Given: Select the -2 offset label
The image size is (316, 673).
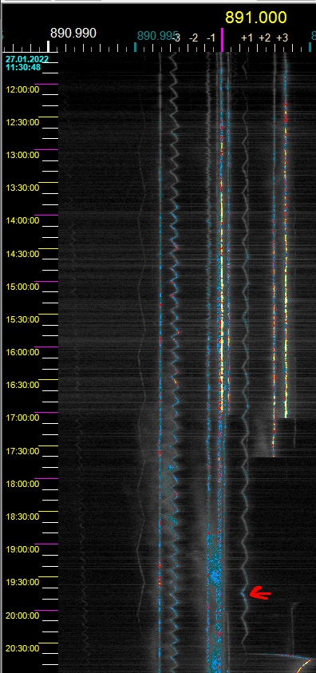Looking at the screenshot, I should point(193,38).
